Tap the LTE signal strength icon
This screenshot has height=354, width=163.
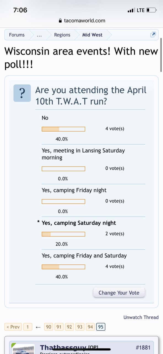131,11
